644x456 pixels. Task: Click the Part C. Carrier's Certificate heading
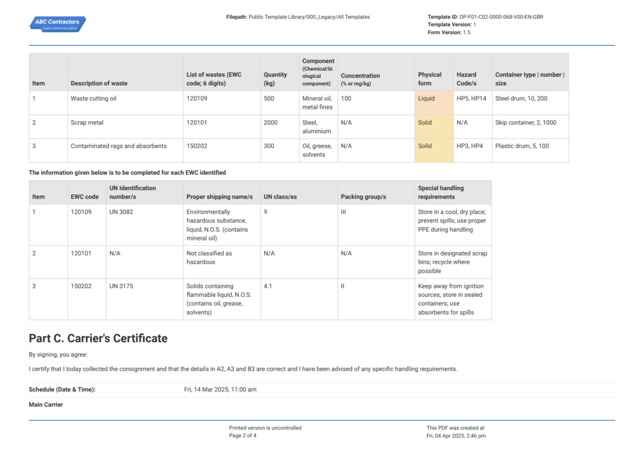[97, 338]
